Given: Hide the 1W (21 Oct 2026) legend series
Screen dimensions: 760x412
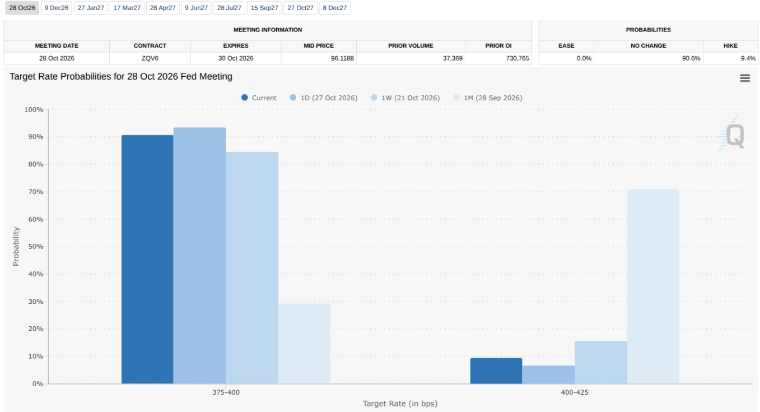Looking at the screenshot, I should tap(405, 98).
